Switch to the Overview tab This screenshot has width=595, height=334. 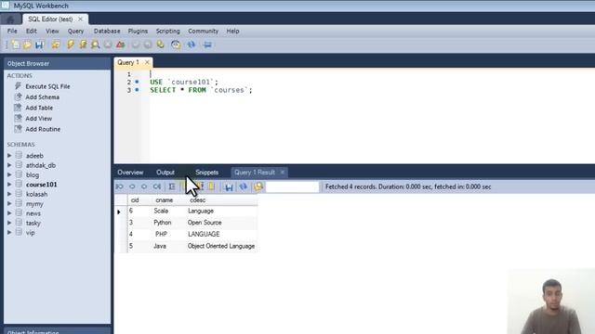pyautogui.click(x=130, y=173)
